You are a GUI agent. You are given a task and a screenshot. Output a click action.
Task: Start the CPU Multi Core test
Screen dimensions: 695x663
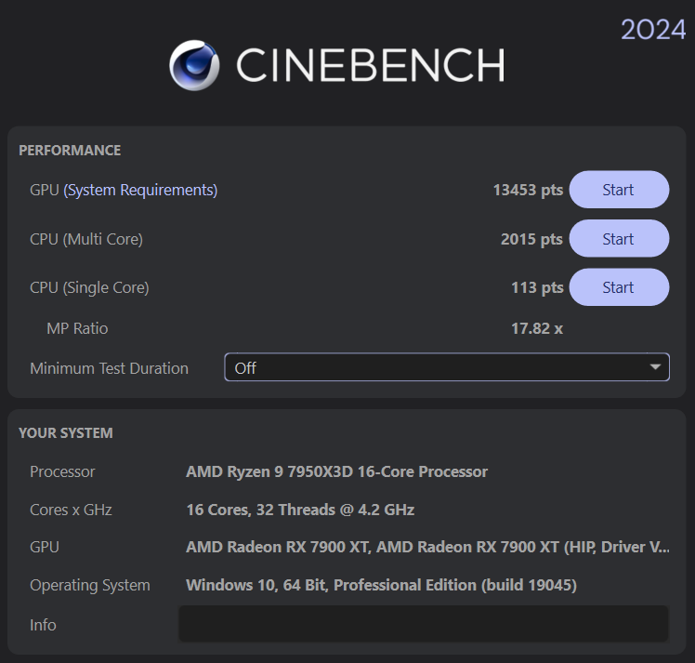coord(619,239)
